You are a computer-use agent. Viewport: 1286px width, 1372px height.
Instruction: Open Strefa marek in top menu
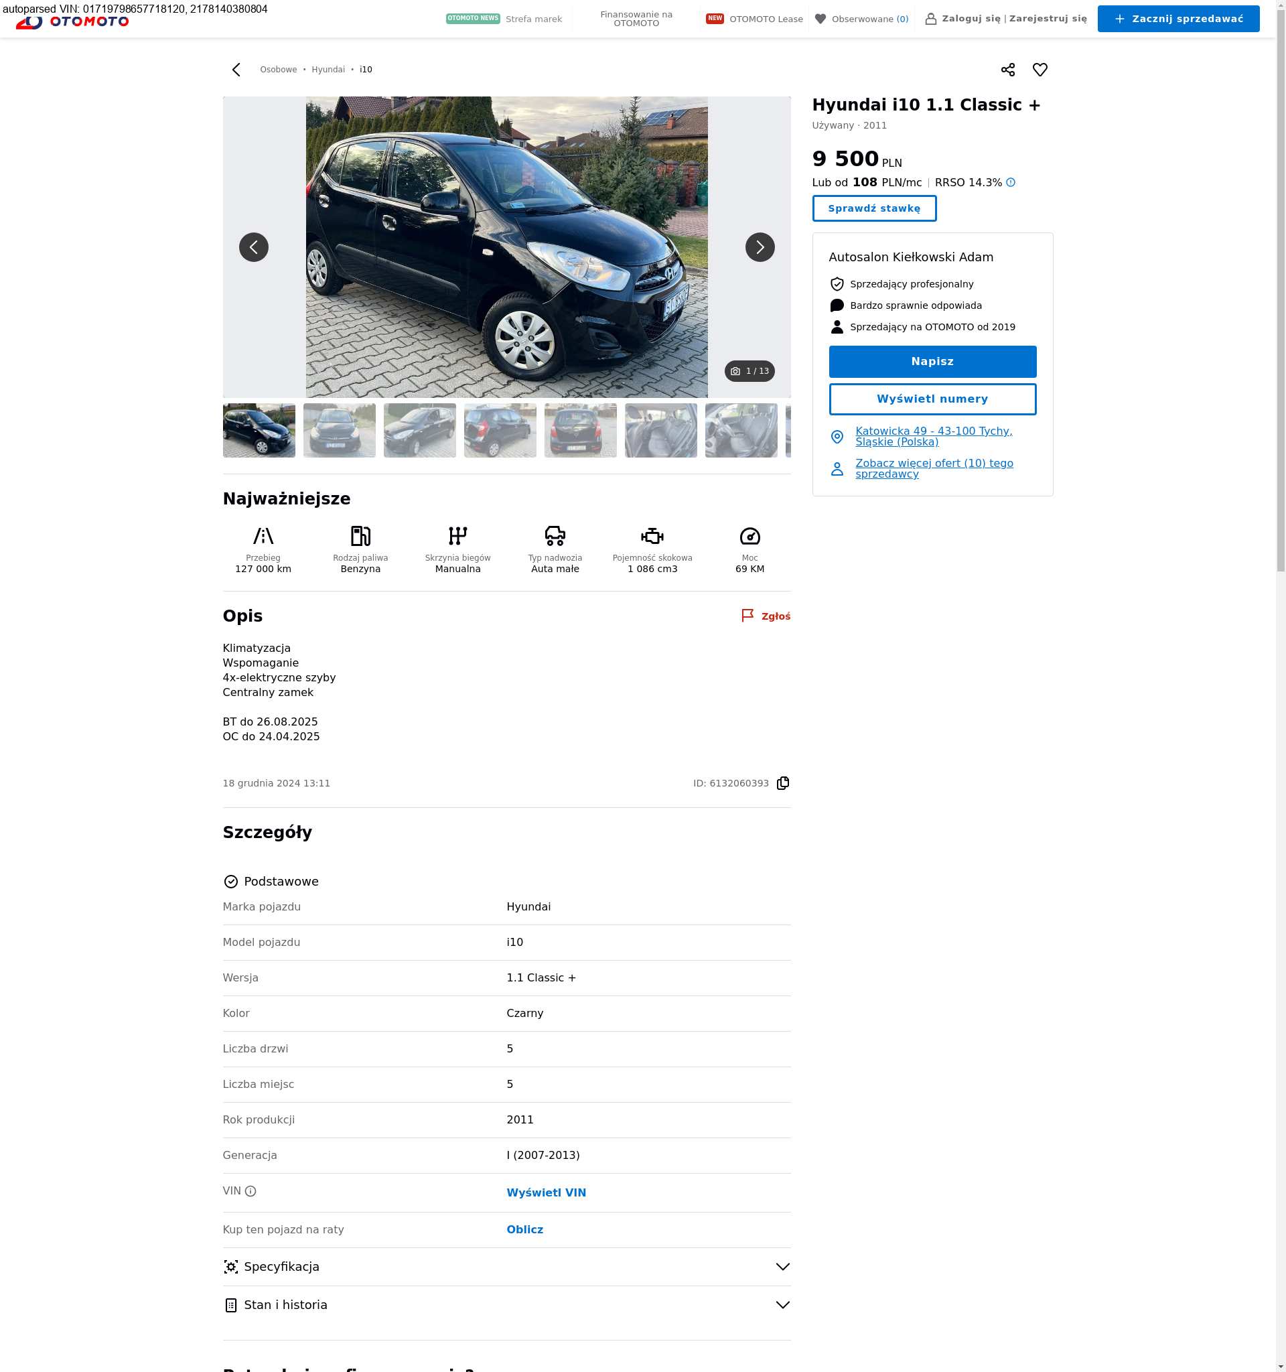(533, 19)
